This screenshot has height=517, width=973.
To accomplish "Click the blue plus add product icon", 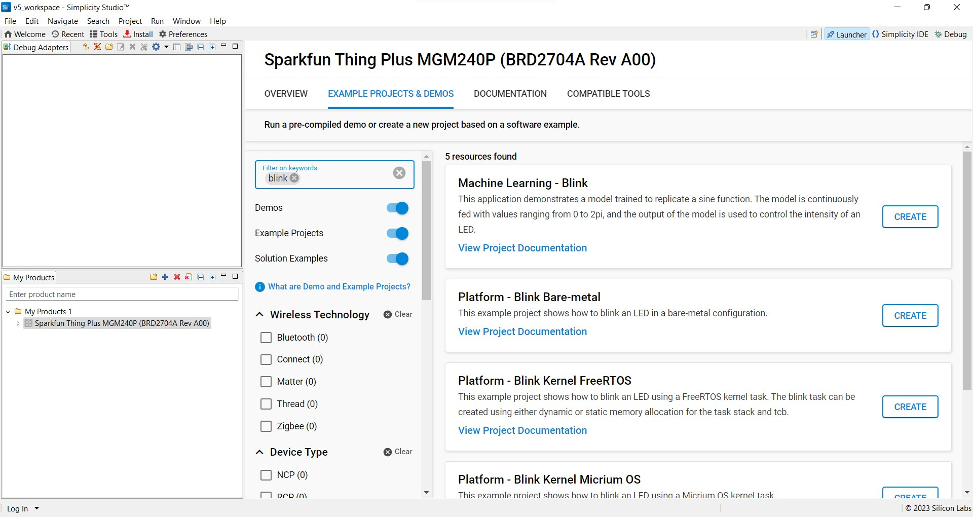I will point(165,277).
